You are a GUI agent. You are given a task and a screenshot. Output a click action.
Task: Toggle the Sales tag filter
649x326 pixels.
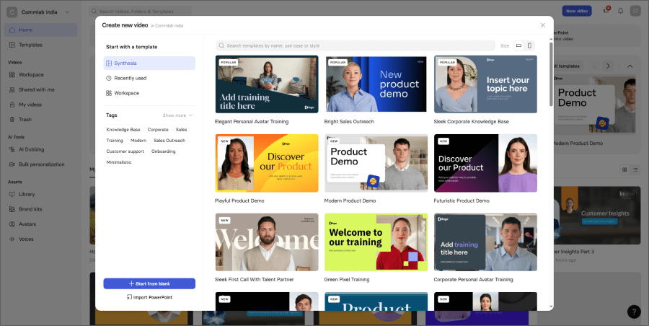181,130
